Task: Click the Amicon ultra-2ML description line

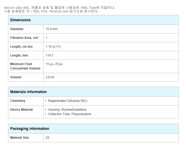Action: 59,8
